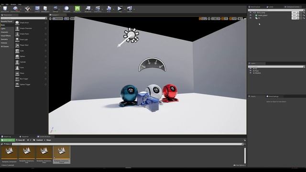
Task: Click the Launch toolbar icon
Action: (130, 9)
